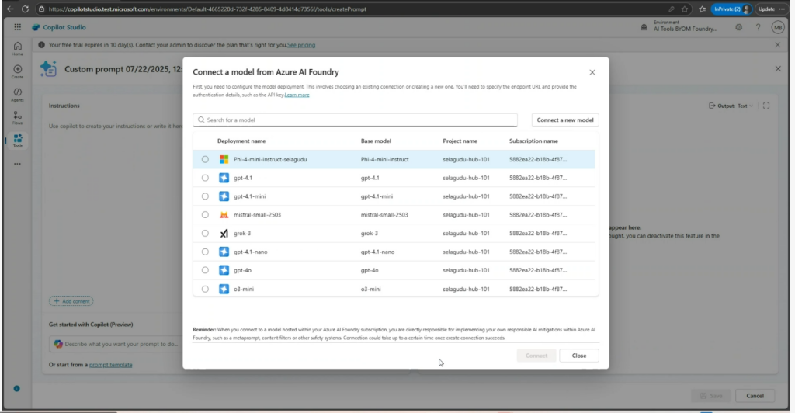Click the disabled Connect button
Image resolution: width=795 pixels, height=413 pixels.
536,356
